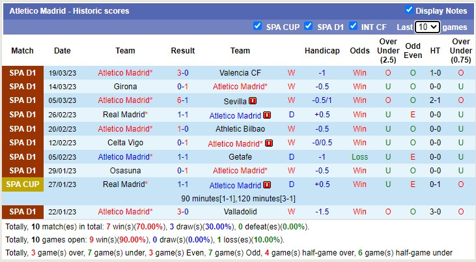Open the Osasuna team link
The width and height of the screenshot is (476, 262).
coord(125,171)
